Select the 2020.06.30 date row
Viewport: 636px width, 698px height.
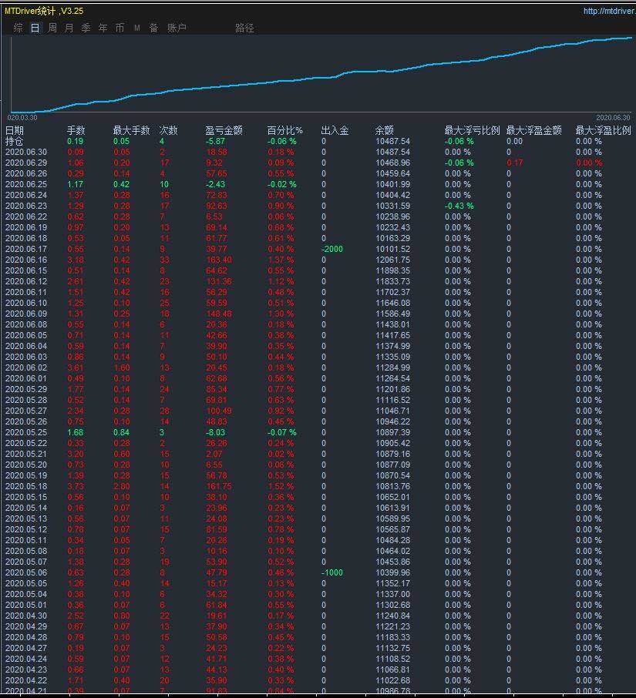coord(26,152)
